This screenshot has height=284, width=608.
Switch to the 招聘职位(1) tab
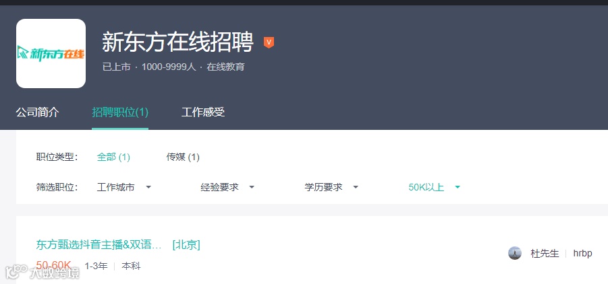point(120,112)
